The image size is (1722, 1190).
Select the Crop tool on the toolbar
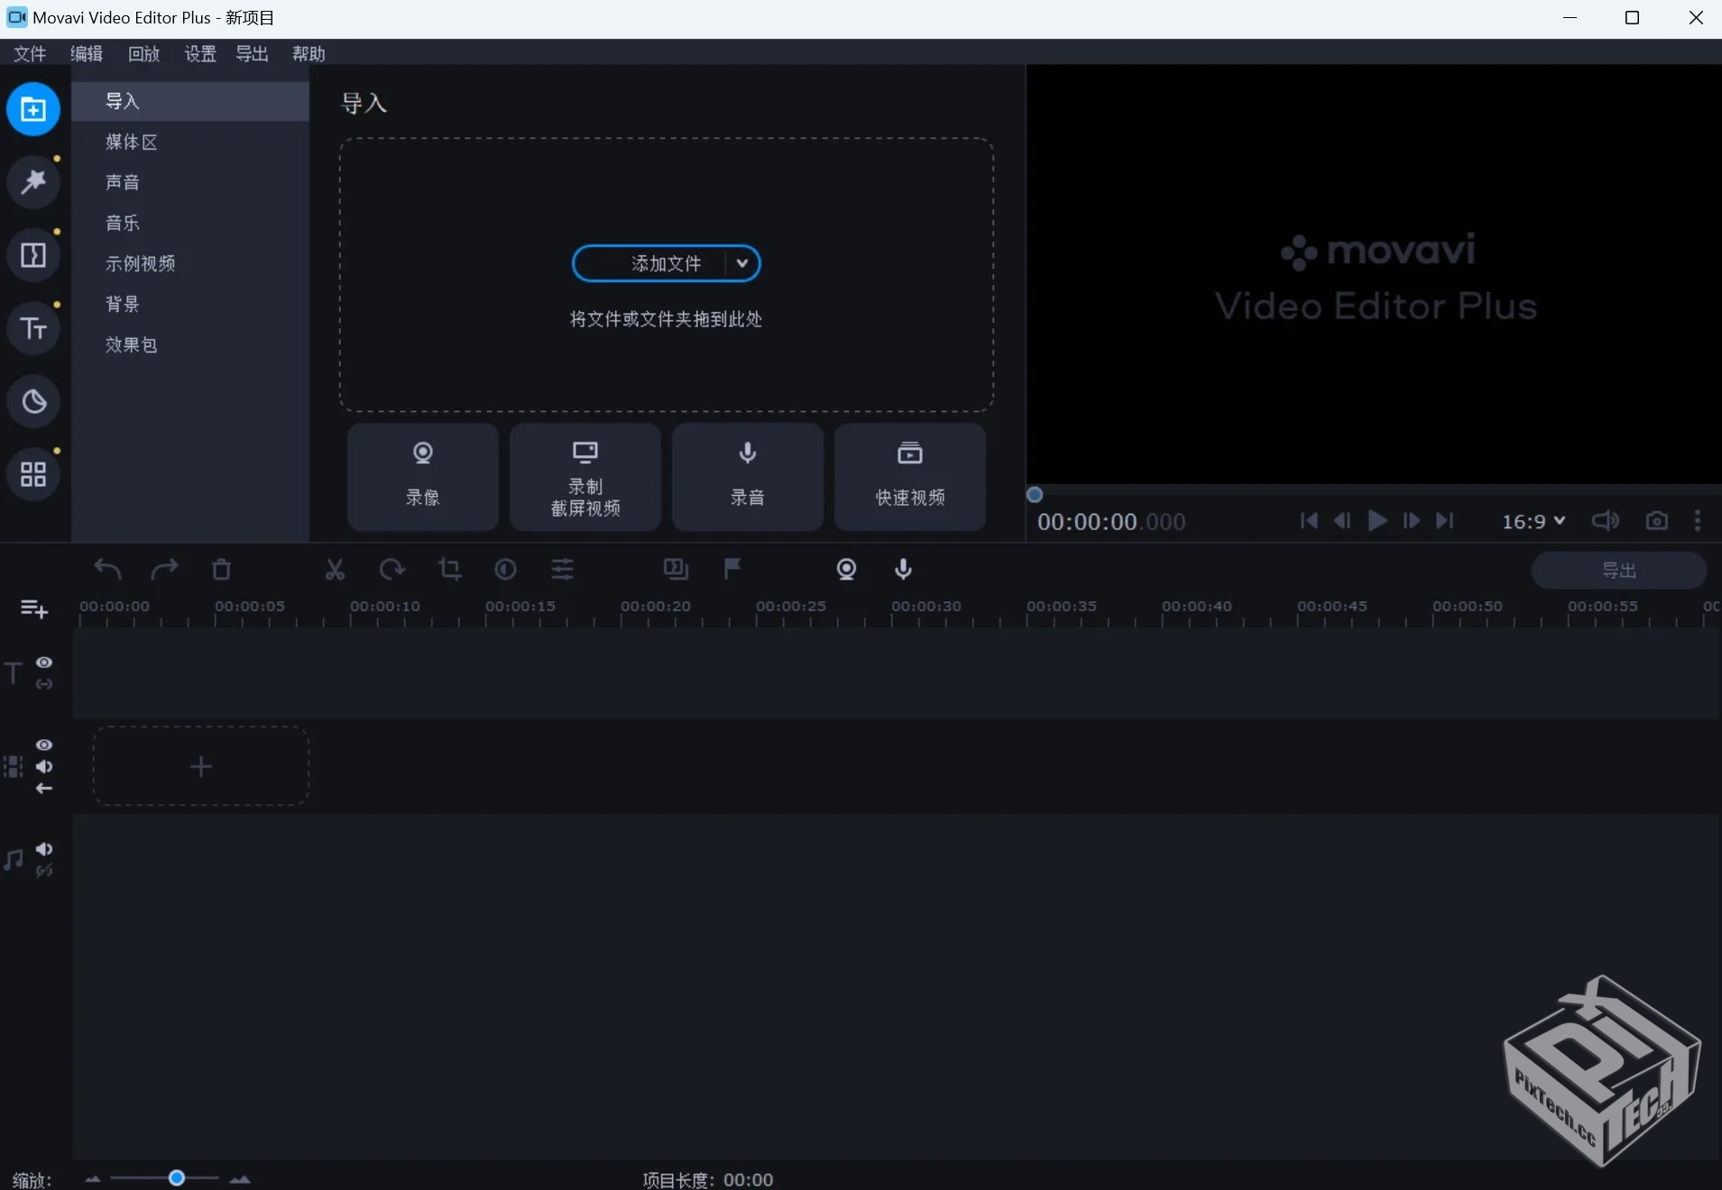(448, 569)
